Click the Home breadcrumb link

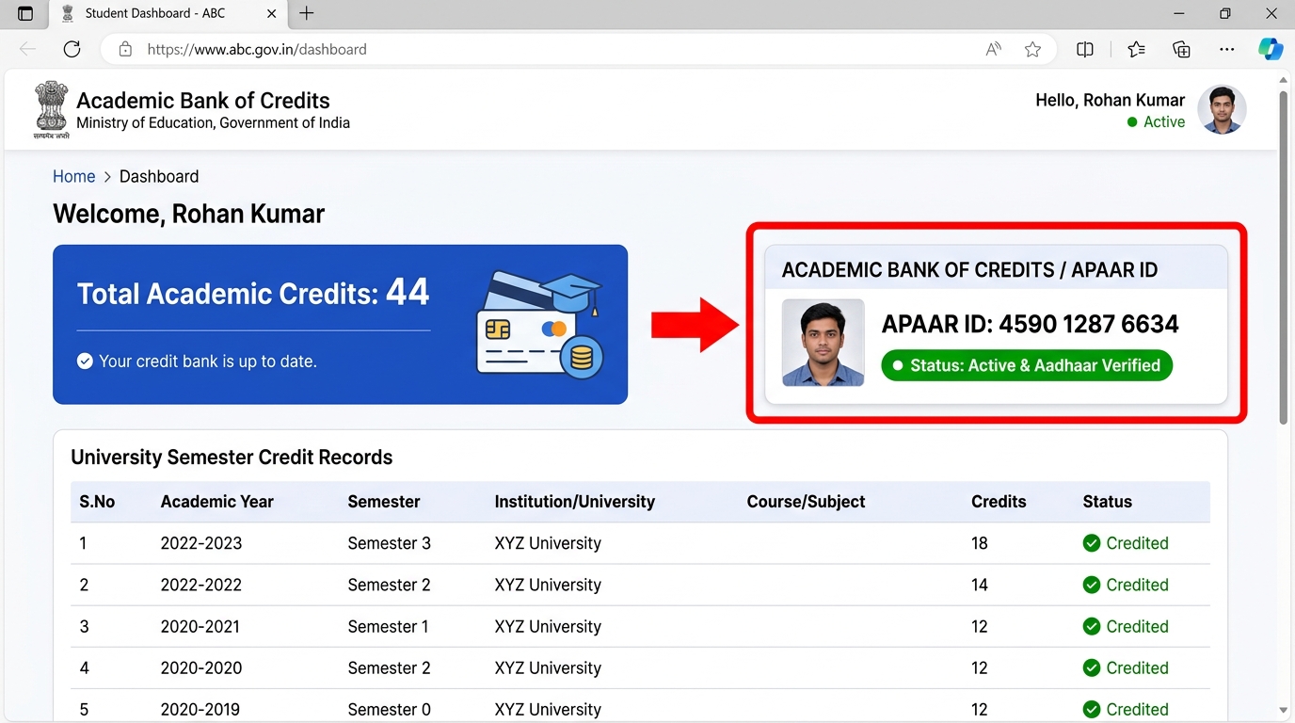pyautogui.click(x=73, y=176)
